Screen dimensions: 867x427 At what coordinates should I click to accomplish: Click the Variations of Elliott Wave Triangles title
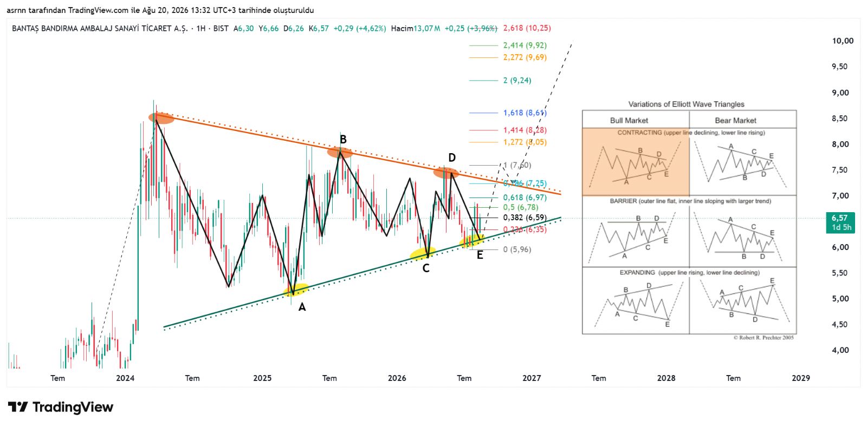(686, 104)
